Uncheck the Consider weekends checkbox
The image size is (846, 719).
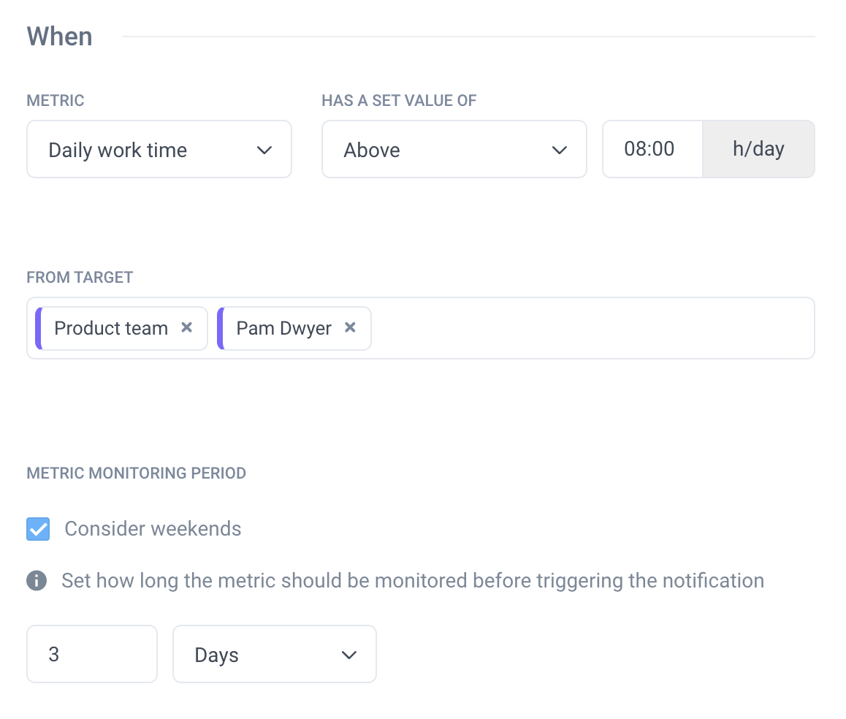pos(37,528)
